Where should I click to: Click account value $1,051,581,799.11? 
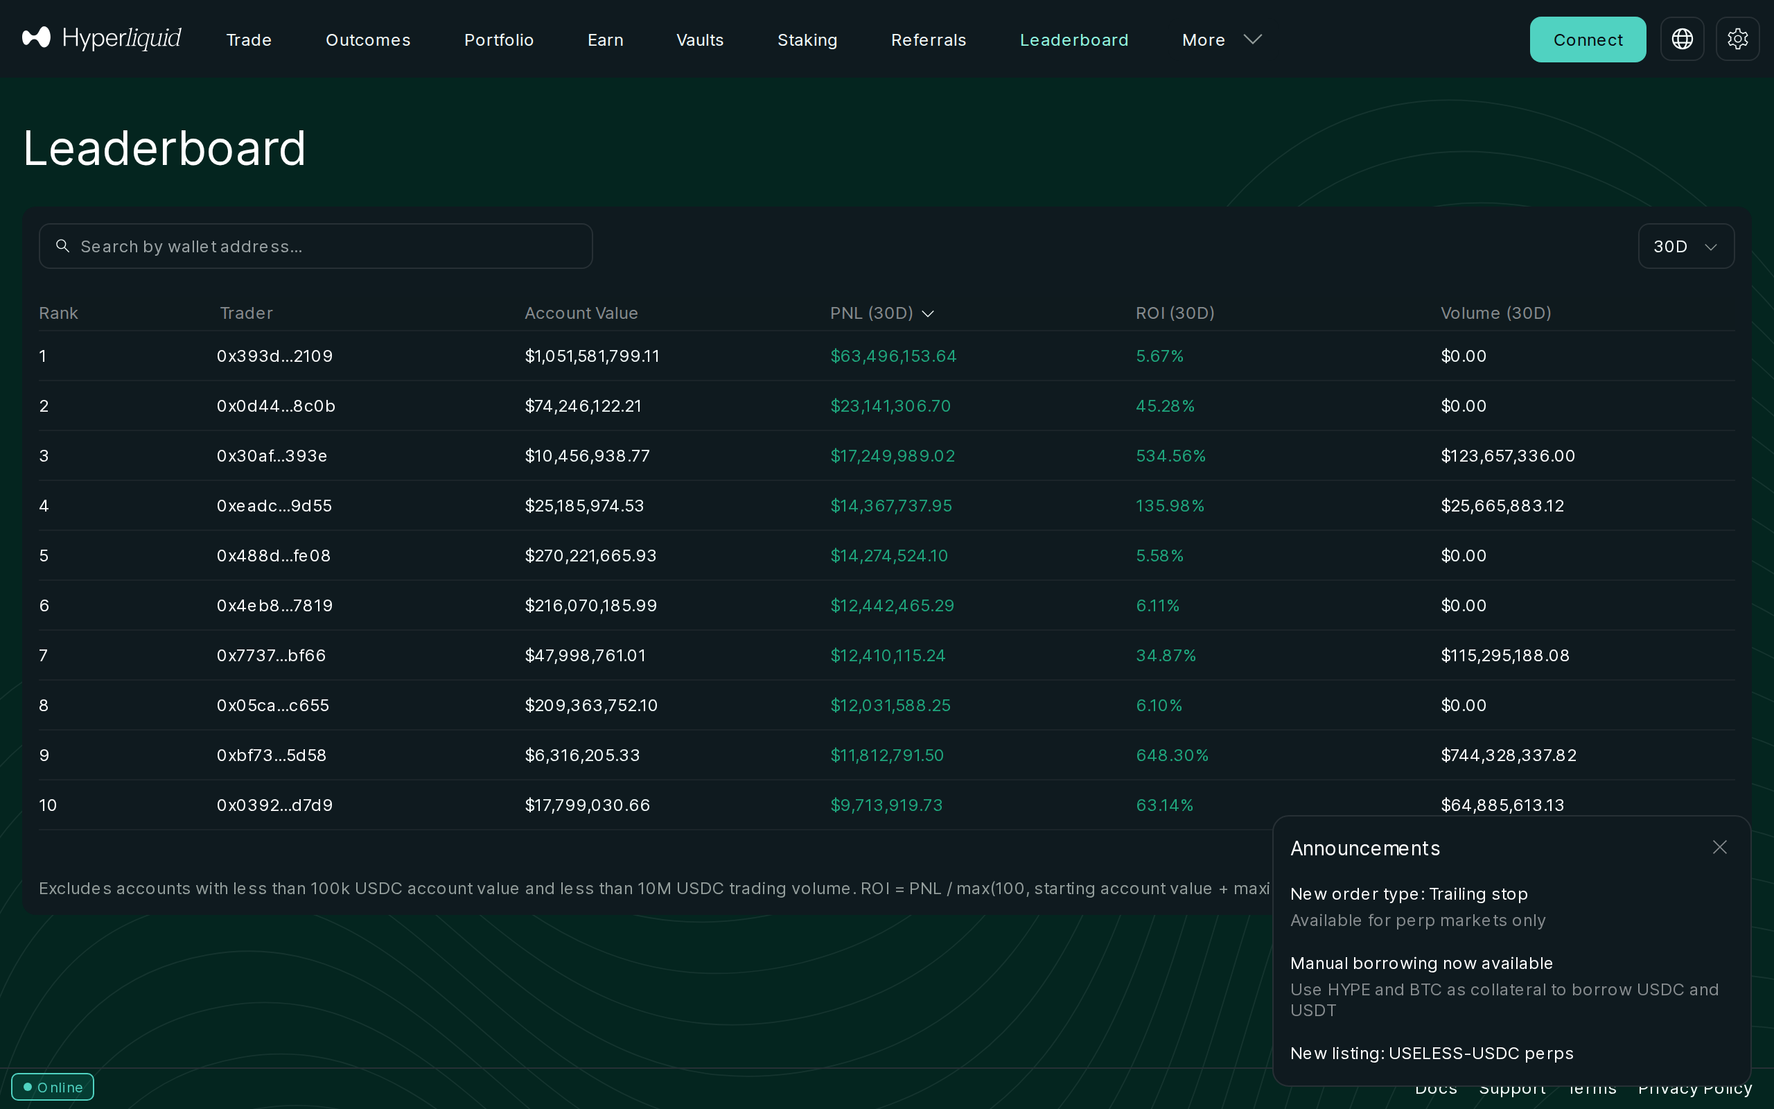point(592,356)
